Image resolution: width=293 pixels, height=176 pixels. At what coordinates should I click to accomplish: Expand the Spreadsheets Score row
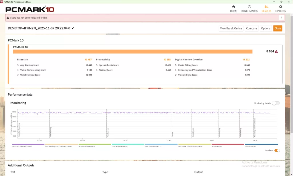click(x=97, y=65)
